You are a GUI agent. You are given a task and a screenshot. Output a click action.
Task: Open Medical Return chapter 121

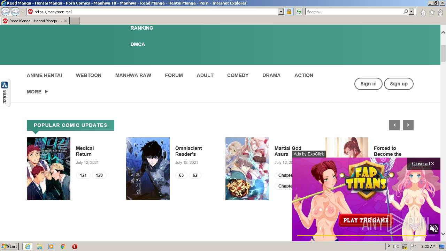click(83, 175)
